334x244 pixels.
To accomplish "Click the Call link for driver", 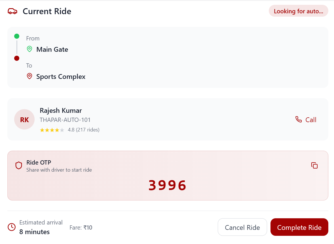I will pos(310,120).
